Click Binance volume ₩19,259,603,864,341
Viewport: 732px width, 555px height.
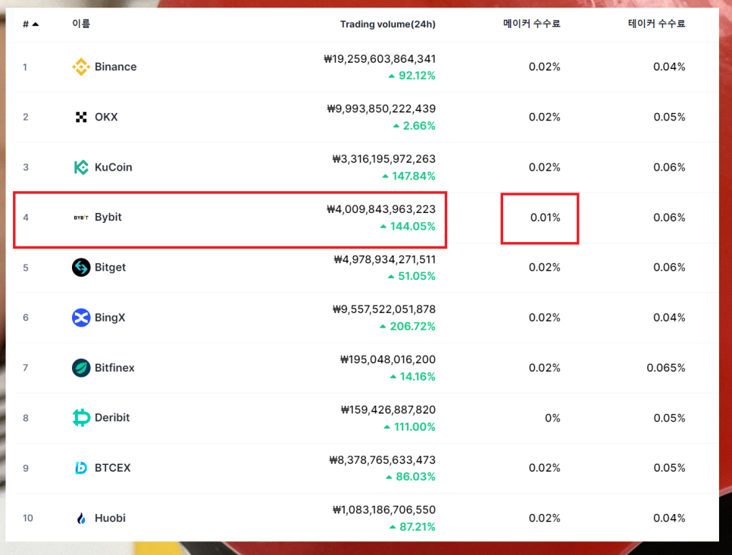click(x=380, y=59)
